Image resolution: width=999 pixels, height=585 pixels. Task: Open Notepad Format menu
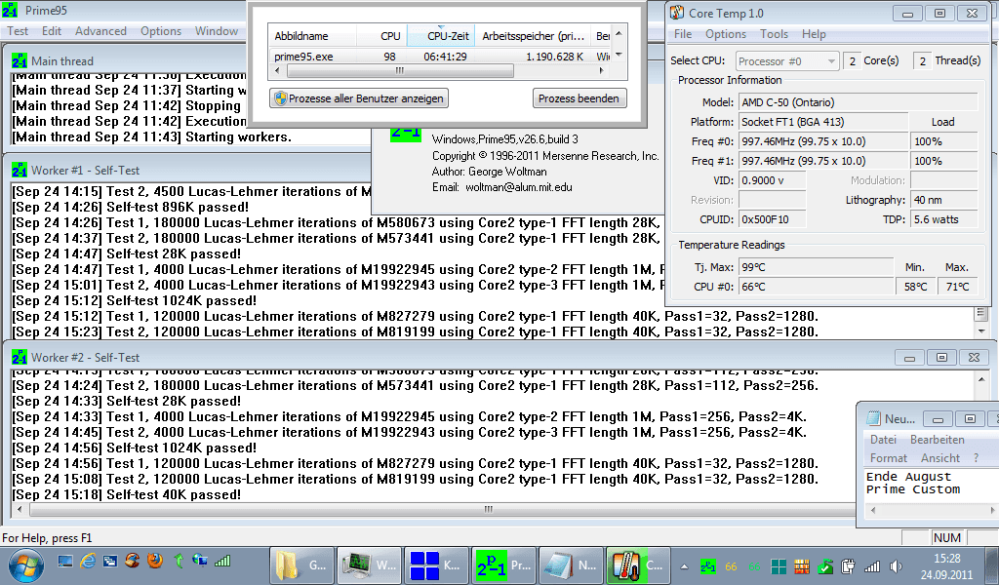(x=888, y=457)
